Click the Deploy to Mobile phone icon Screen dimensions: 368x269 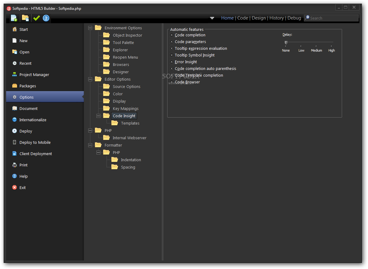point(14,142)
